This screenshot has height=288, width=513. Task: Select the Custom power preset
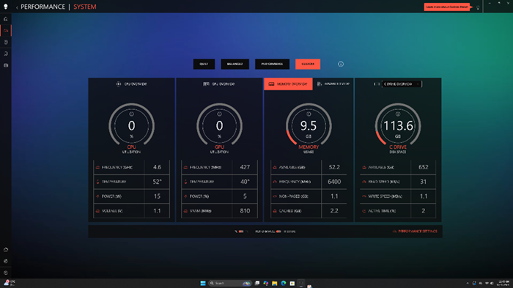click(x=308, y=64)
